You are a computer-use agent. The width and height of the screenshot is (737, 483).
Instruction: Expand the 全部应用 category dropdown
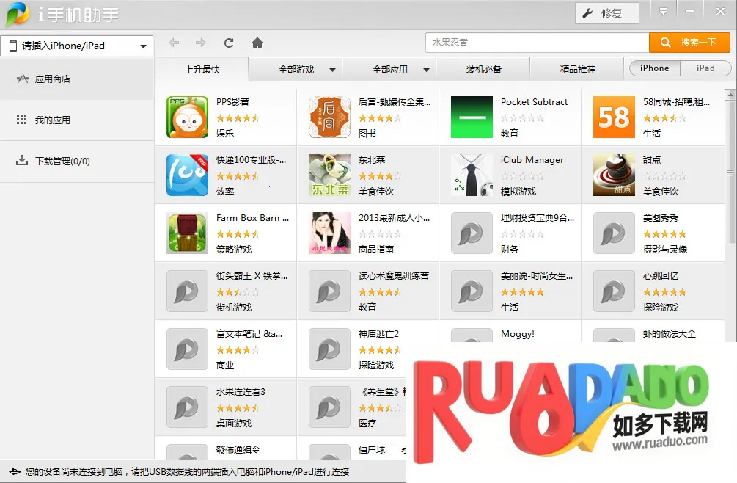pyautogui.click(x=426, y=70)
